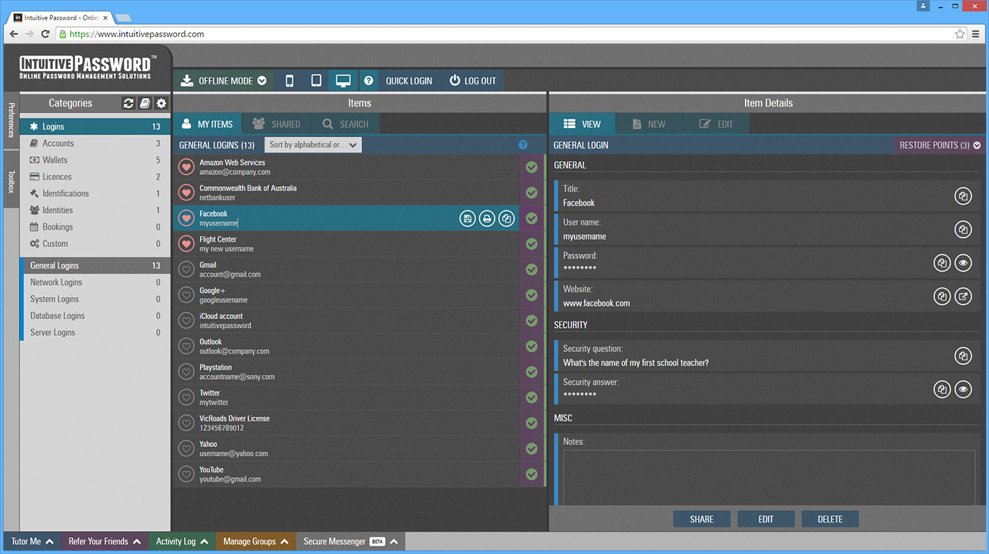Expand the Secure Messenger panel
This screenshot has height=554, width=989.
350,541
